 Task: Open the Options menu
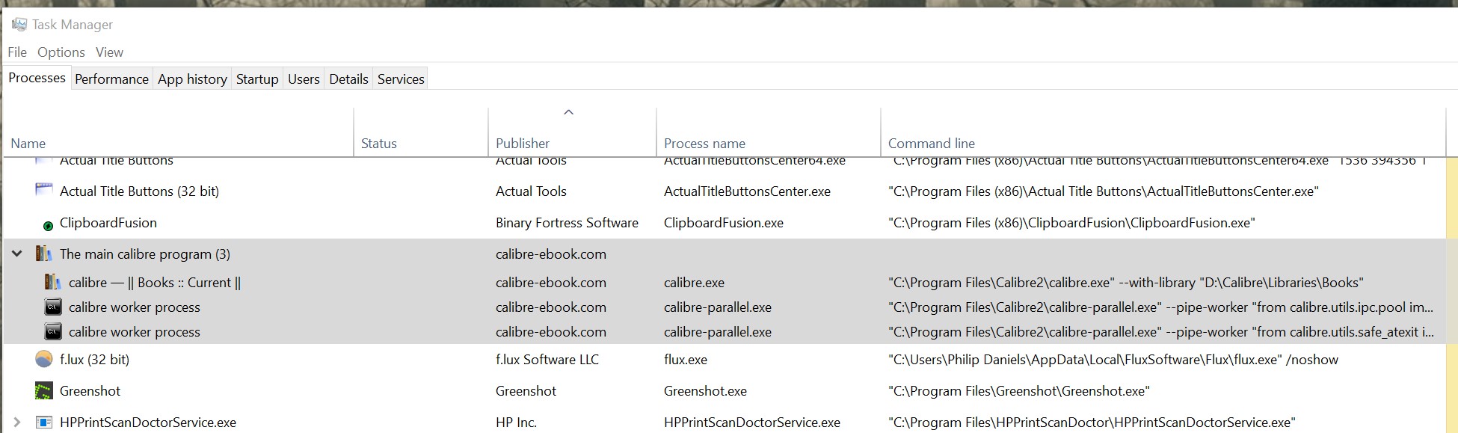(x=61, y=52)
